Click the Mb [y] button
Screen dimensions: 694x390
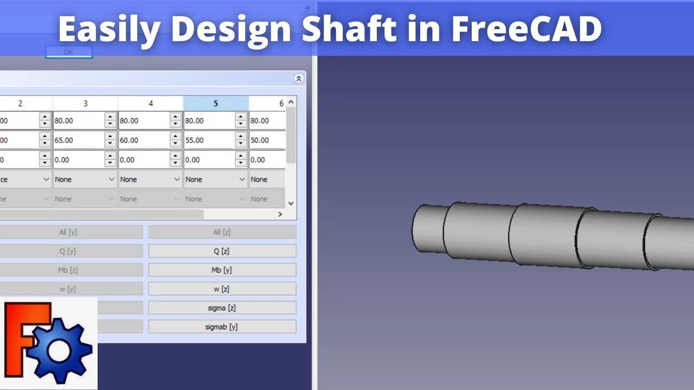coord(222,270)
